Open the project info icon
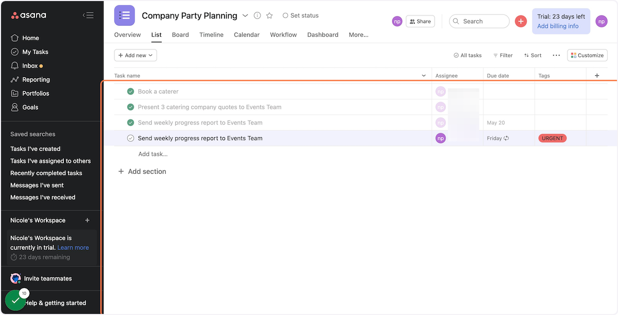 (257, 15)
